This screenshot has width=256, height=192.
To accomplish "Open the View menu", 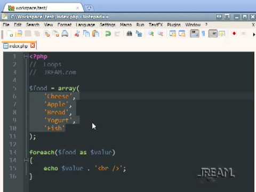I will (49, 25).
